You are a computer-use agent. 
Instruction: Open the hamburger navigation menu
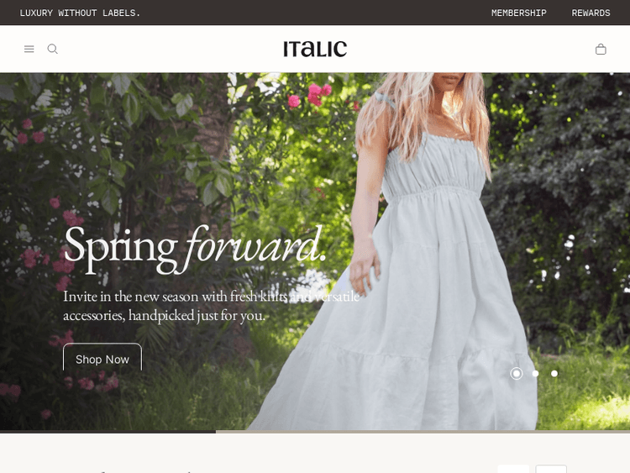(x=29, y=49)
